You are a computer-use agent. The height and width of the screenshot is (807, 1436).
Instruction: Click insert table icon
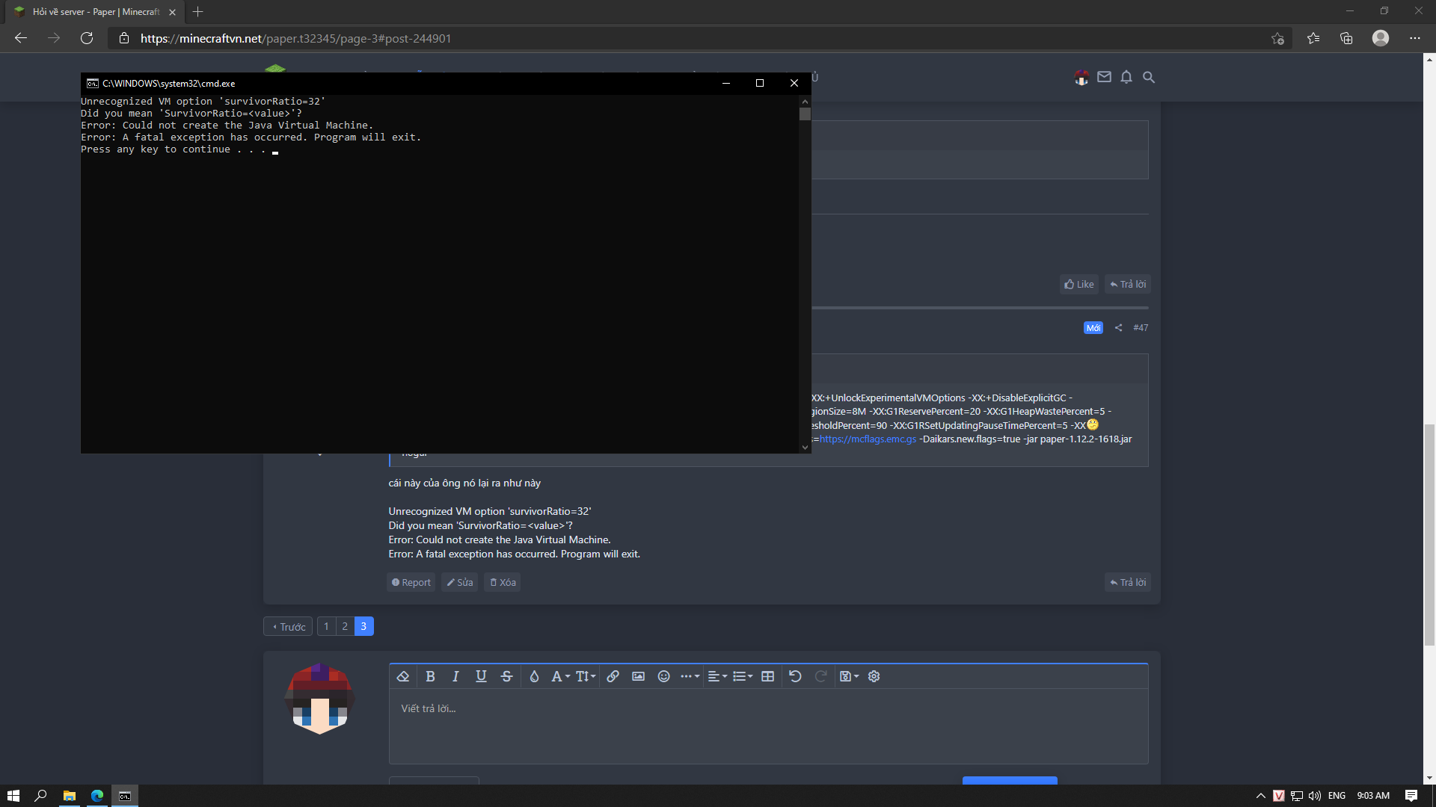click(767, 676)
